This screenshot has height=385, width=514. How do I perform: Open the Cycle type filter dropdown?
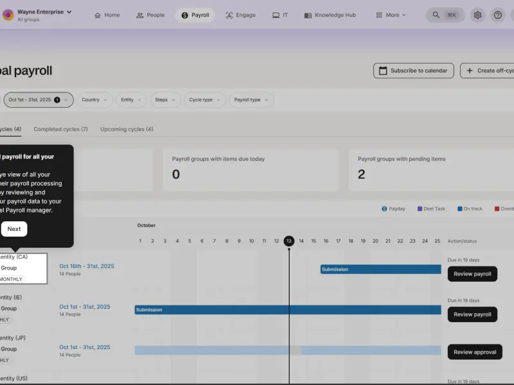coord(204,100)
